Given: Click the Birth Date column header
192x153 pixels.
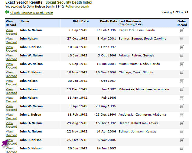Looking at the screenshot, I should (81, 21).
